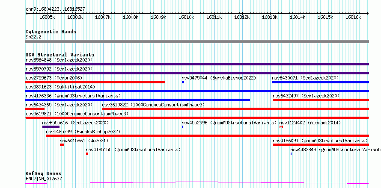Select the nsv6570792 purple variant bar

[x=197, y=73]
